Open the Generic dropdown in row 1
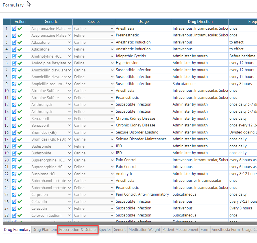Image resolution: width=257 pixels, height=243 pixels. (x=51, y=29)
